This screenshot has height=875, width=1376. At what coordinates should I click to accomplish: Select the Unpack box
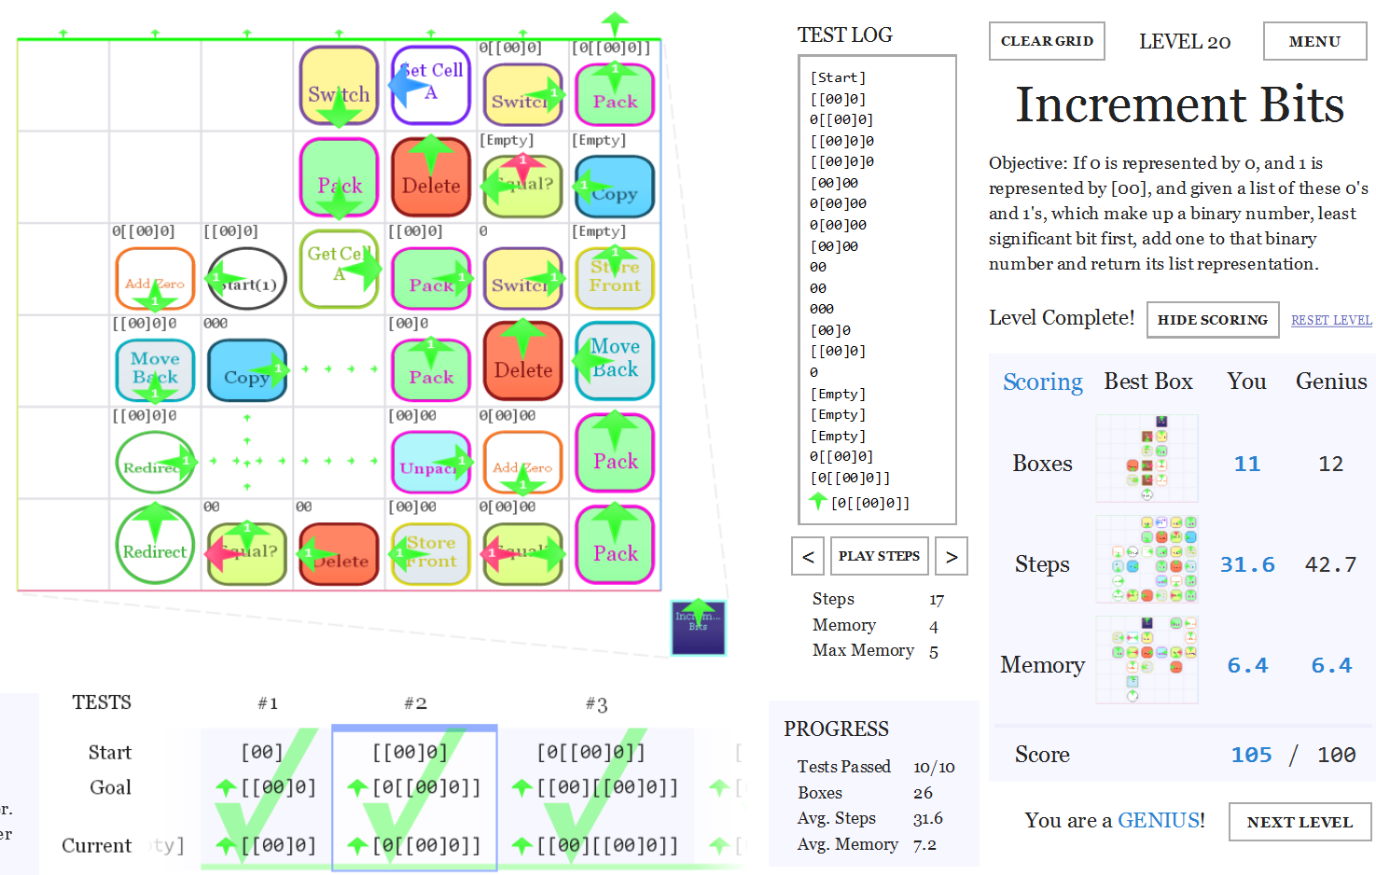[x=431, y=462]
